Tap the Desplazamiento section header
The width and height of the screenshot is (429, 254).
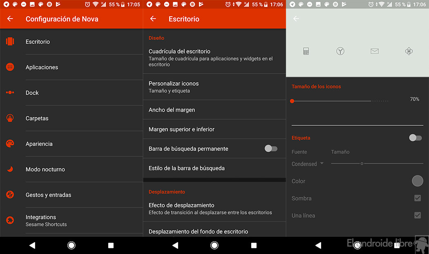tap(167, 192)
